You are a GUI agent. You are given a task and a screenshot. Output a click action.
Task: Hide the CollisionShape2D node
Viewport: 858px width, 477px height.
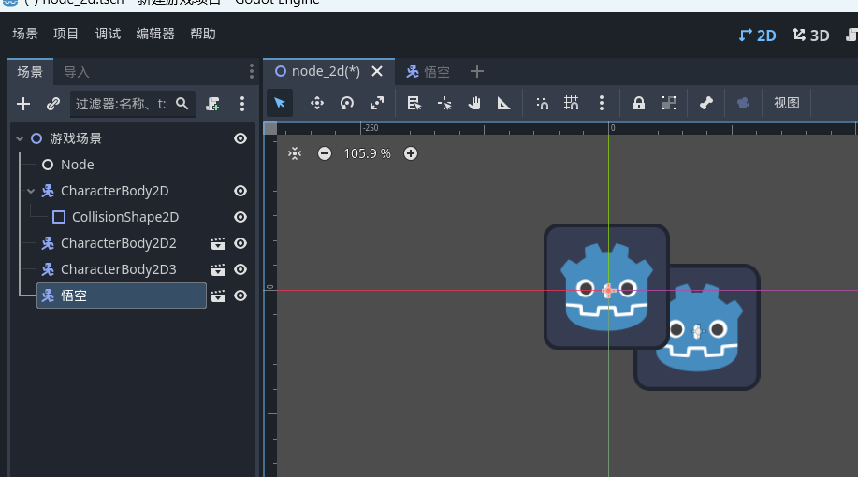pyautogui.click(x=240, y=217)
